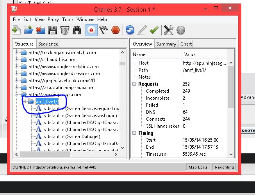Viewport: 255px width, 195px height.
Task: Open Find with the binoculars icon
Action: pos(77,30)
